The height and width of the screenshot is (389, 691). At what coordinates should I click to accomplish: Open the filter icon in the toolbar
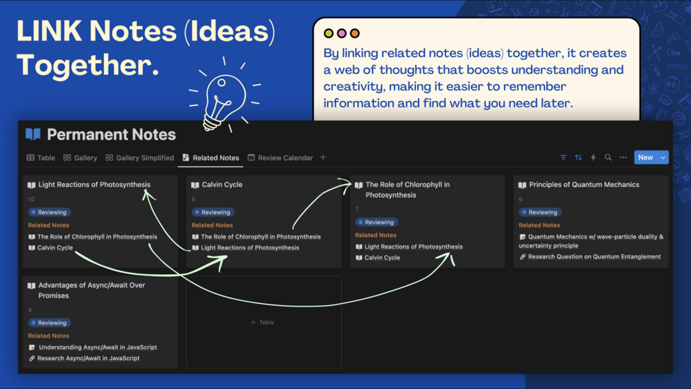click(563, 157)
